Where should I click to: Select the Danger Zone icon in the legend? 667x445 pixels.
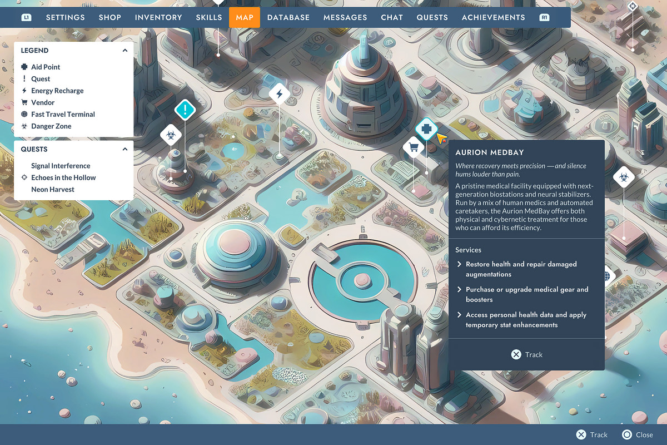pos(24,126)
